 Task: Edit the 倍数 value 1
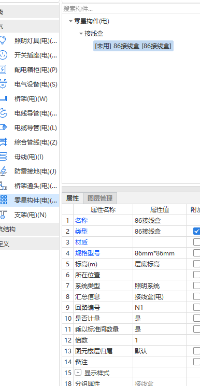tap(160, 340)
